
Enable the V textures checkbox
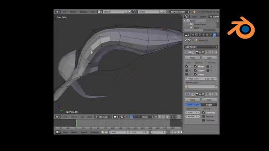pyautogui.click(x=208, y=70)
